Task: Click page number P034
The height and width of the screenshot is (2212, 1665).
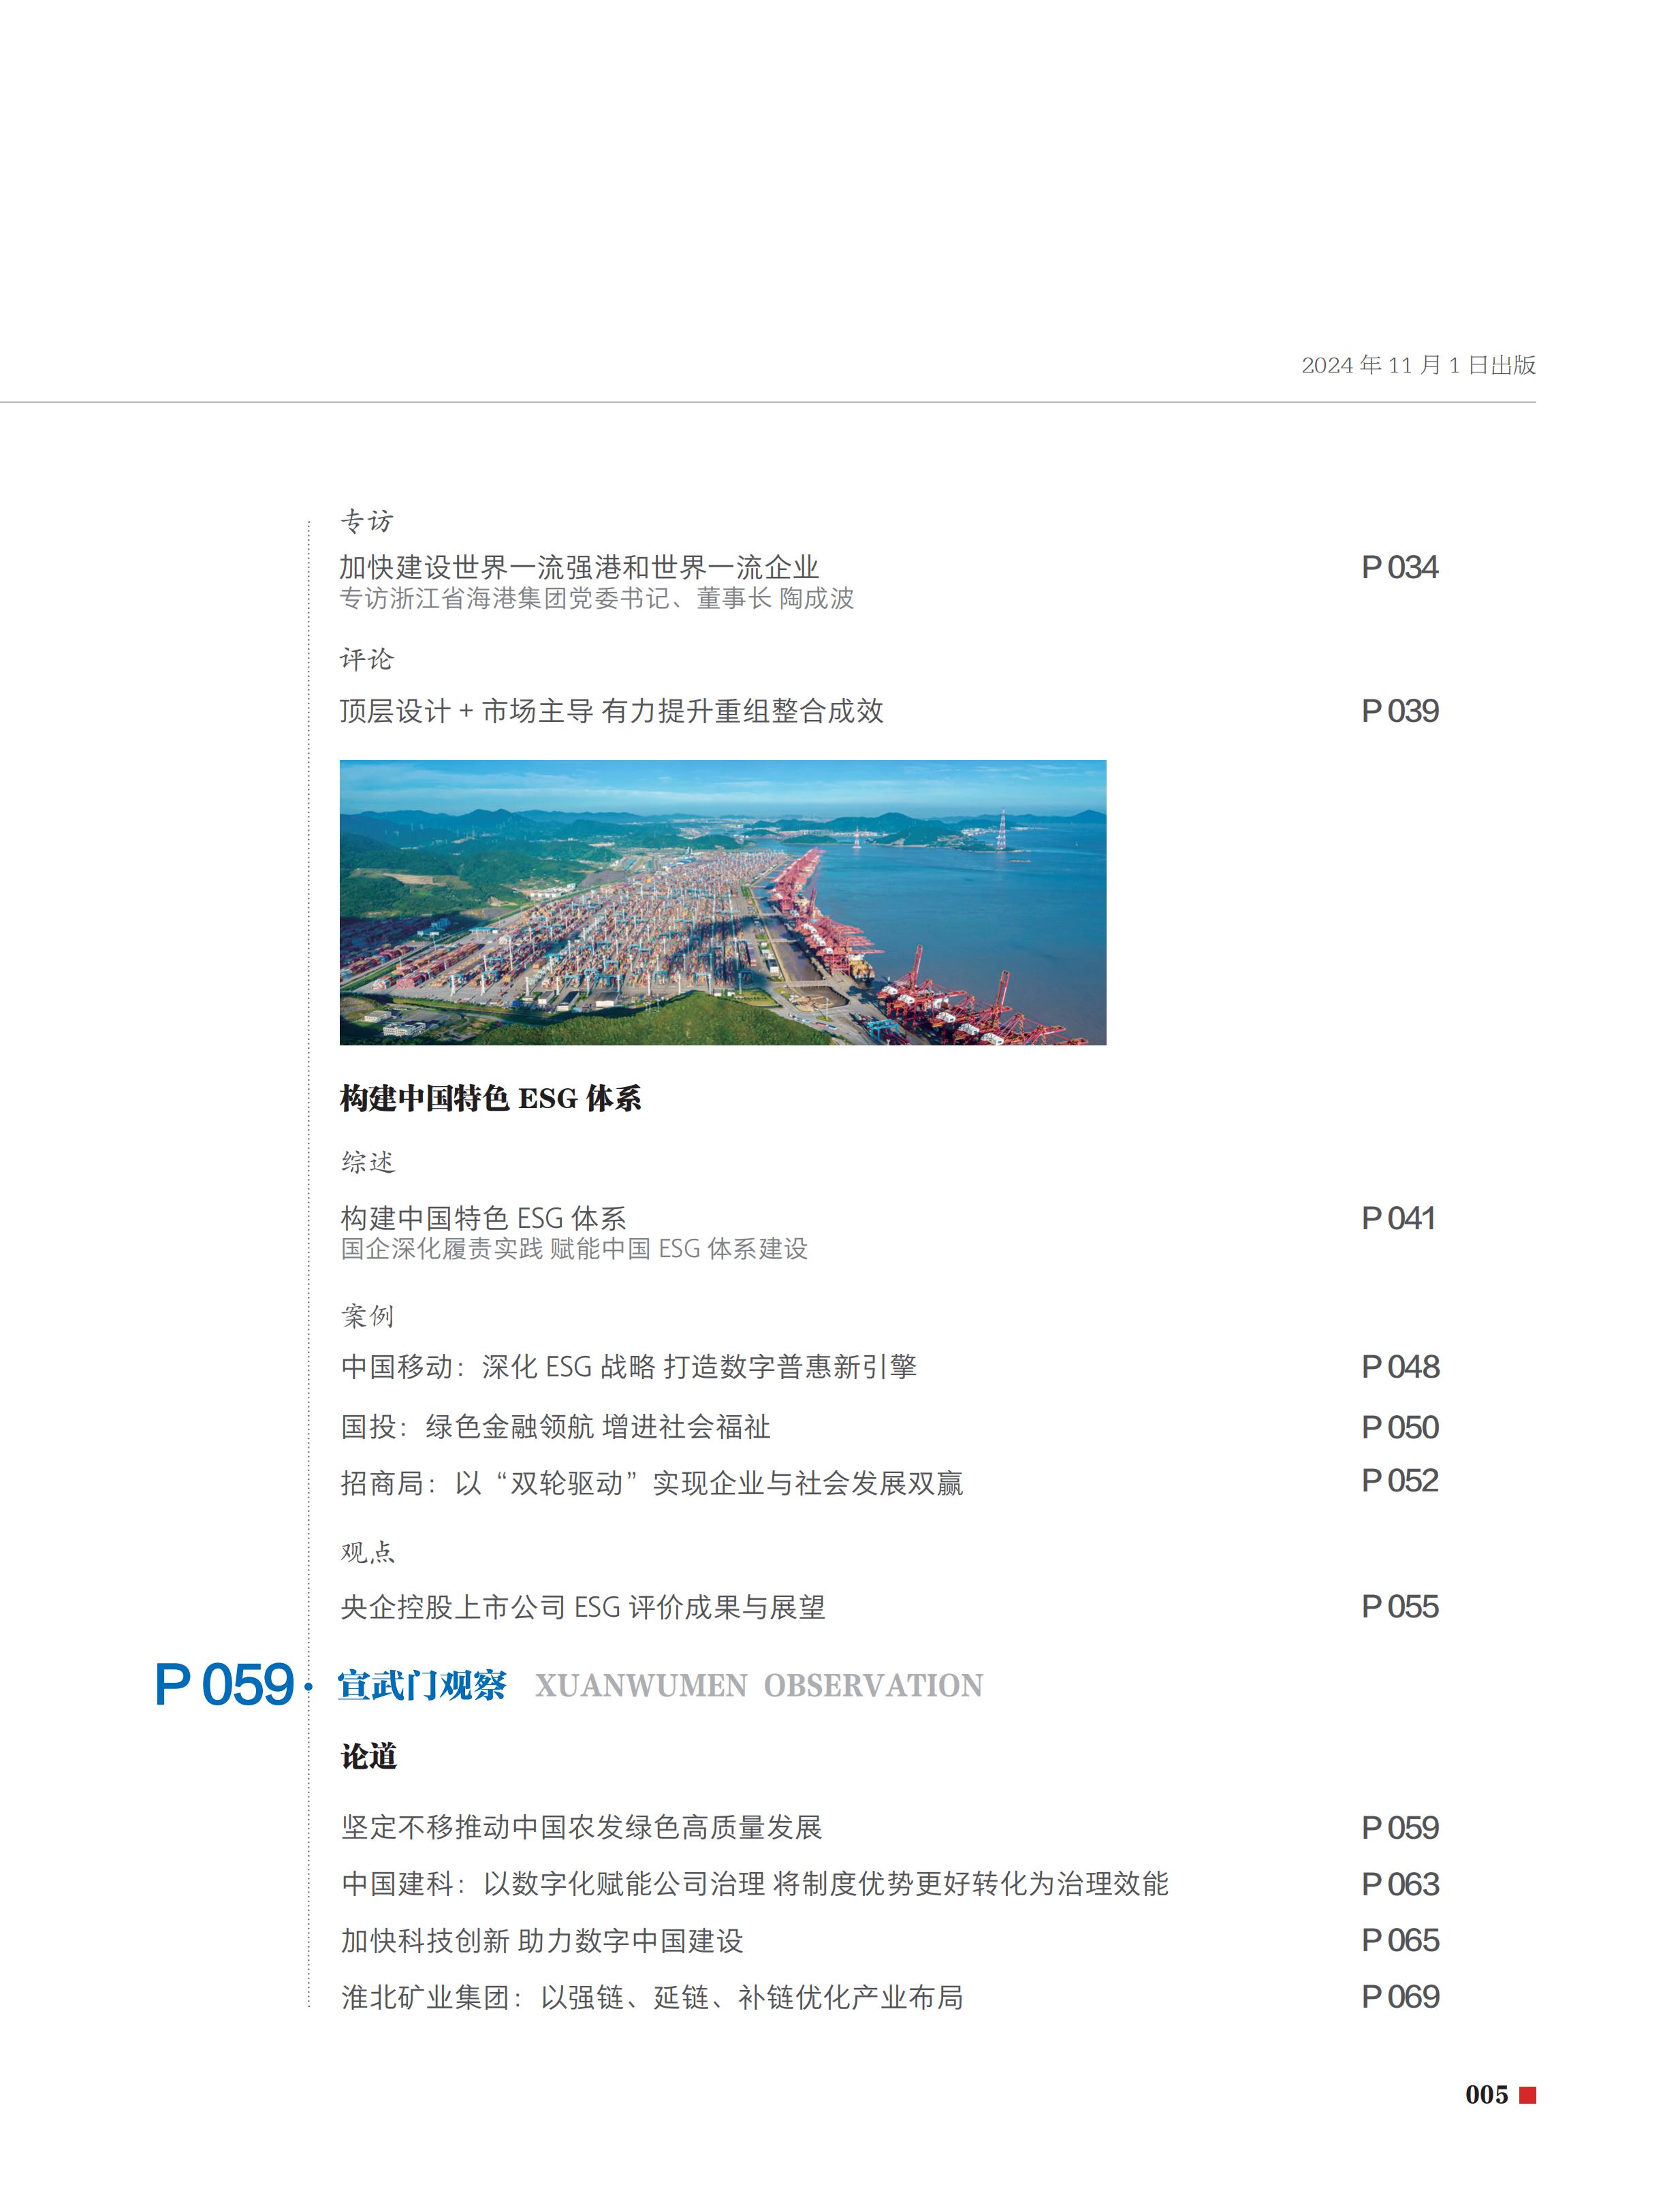Action: click(1399, 567)
